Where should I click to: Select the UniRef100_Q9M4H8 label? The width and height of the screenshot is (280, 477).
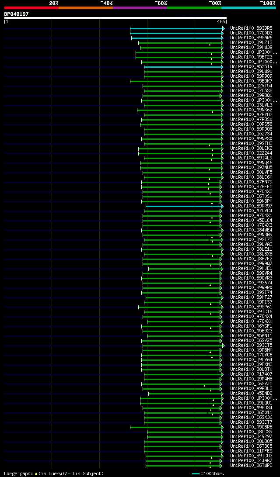click(252, 379)
